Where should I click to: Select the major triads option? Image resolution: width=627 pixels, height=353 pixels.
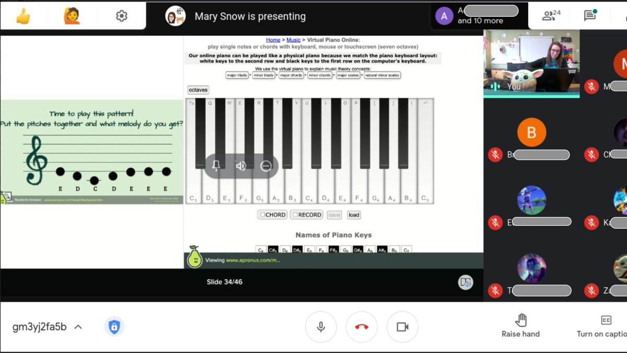coord(237,75)
